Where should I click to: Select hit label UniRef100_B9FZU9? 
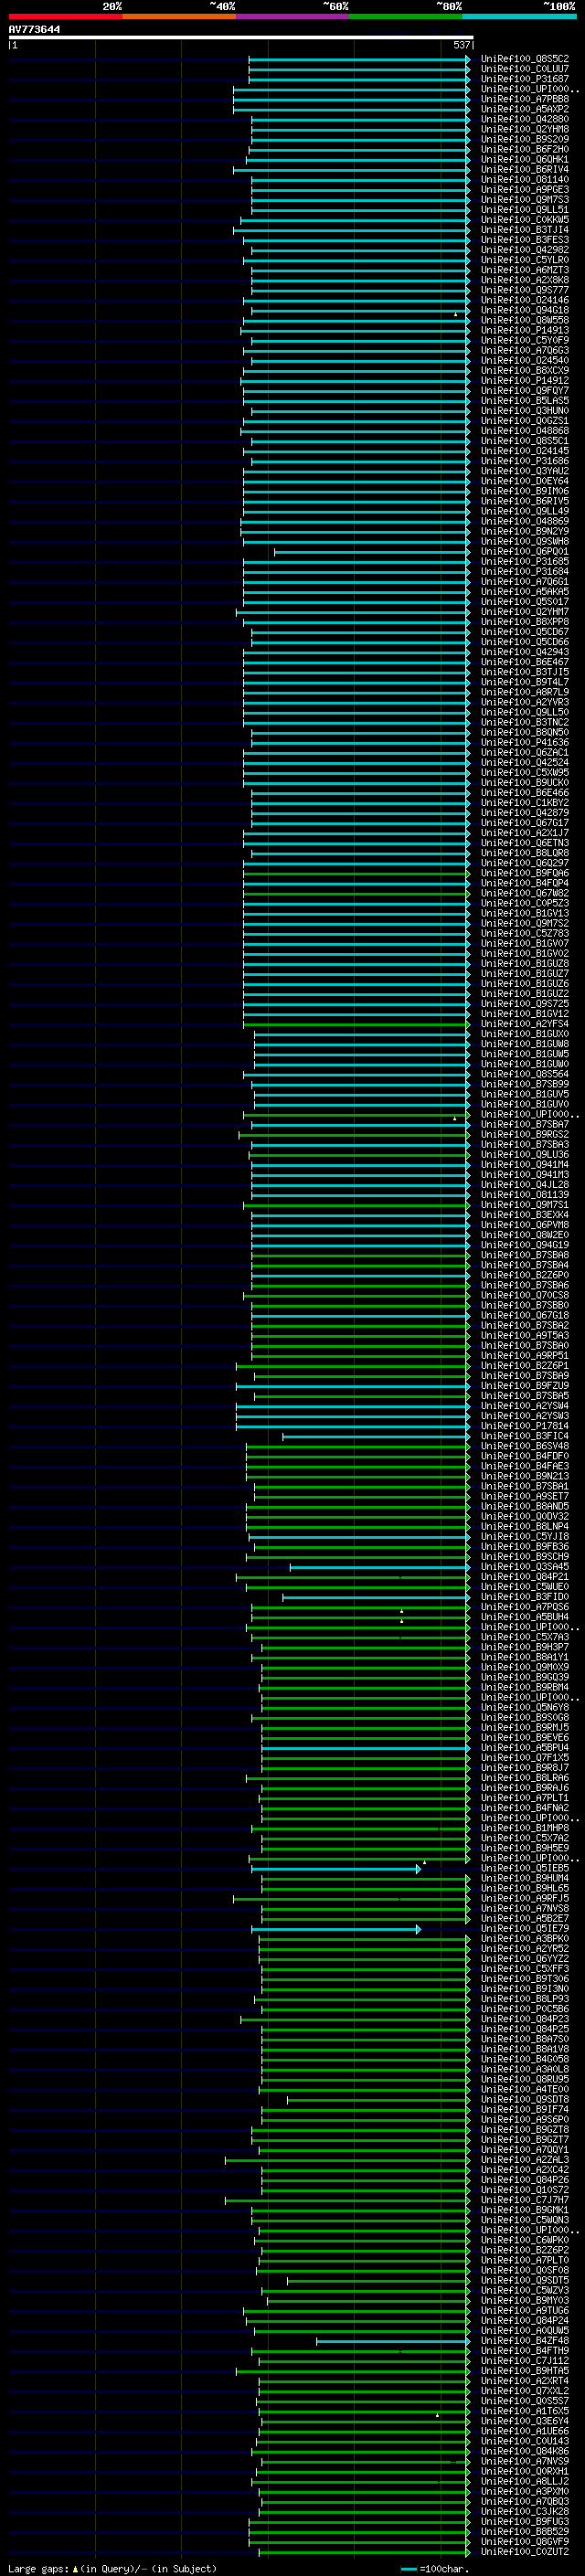pos(525,1386)
